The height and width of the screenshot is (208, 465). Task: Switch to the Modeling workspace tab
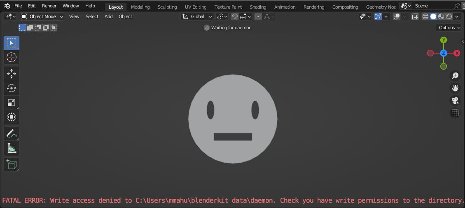pyautogui.click(x=140, y=7)
